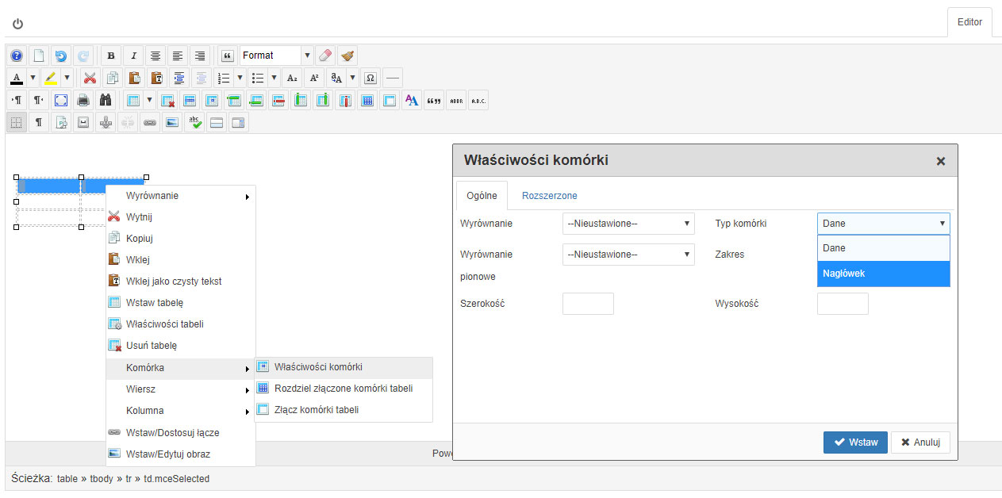Open the Format dropdown
This screenshot has height=498, width=1002.
click(x=276, y=56)
